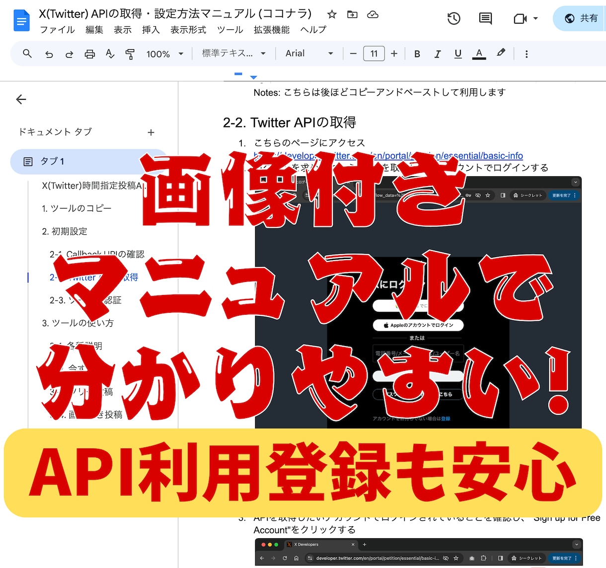
Task: Run spelling and grammar check
Action: pos(110,54)
